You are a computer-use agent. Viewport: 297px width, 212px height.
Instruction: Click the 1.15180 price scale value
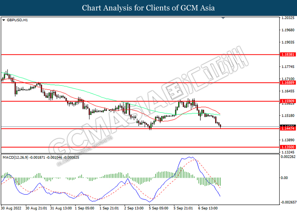click(x=288, y=115)
